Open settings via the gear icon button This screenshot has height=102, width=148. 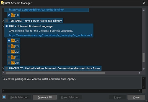coord(4,97)
